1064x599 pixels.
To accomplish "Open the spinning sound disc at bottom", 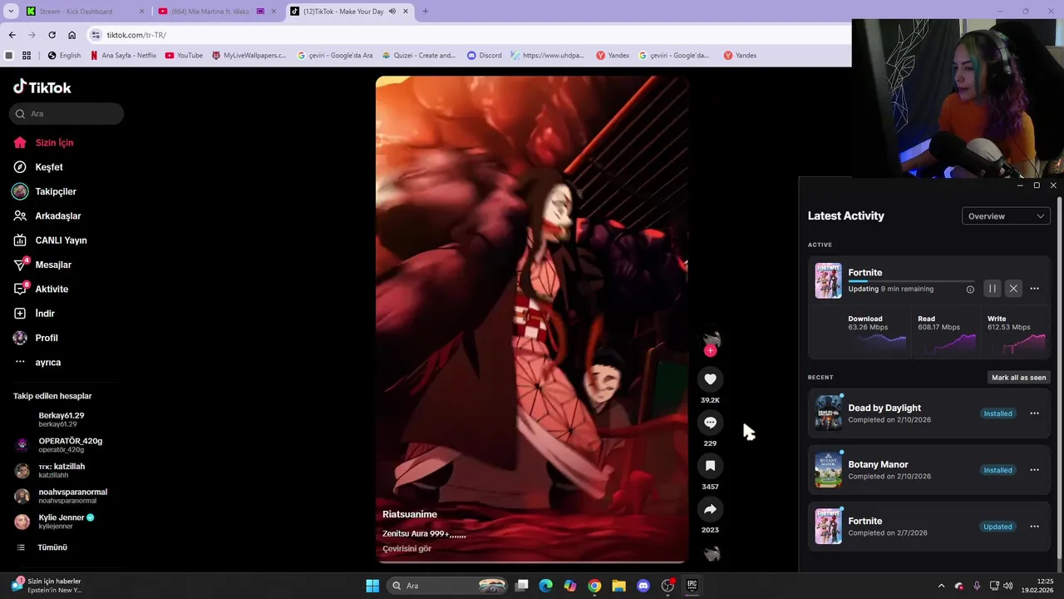I will [712, 554].
